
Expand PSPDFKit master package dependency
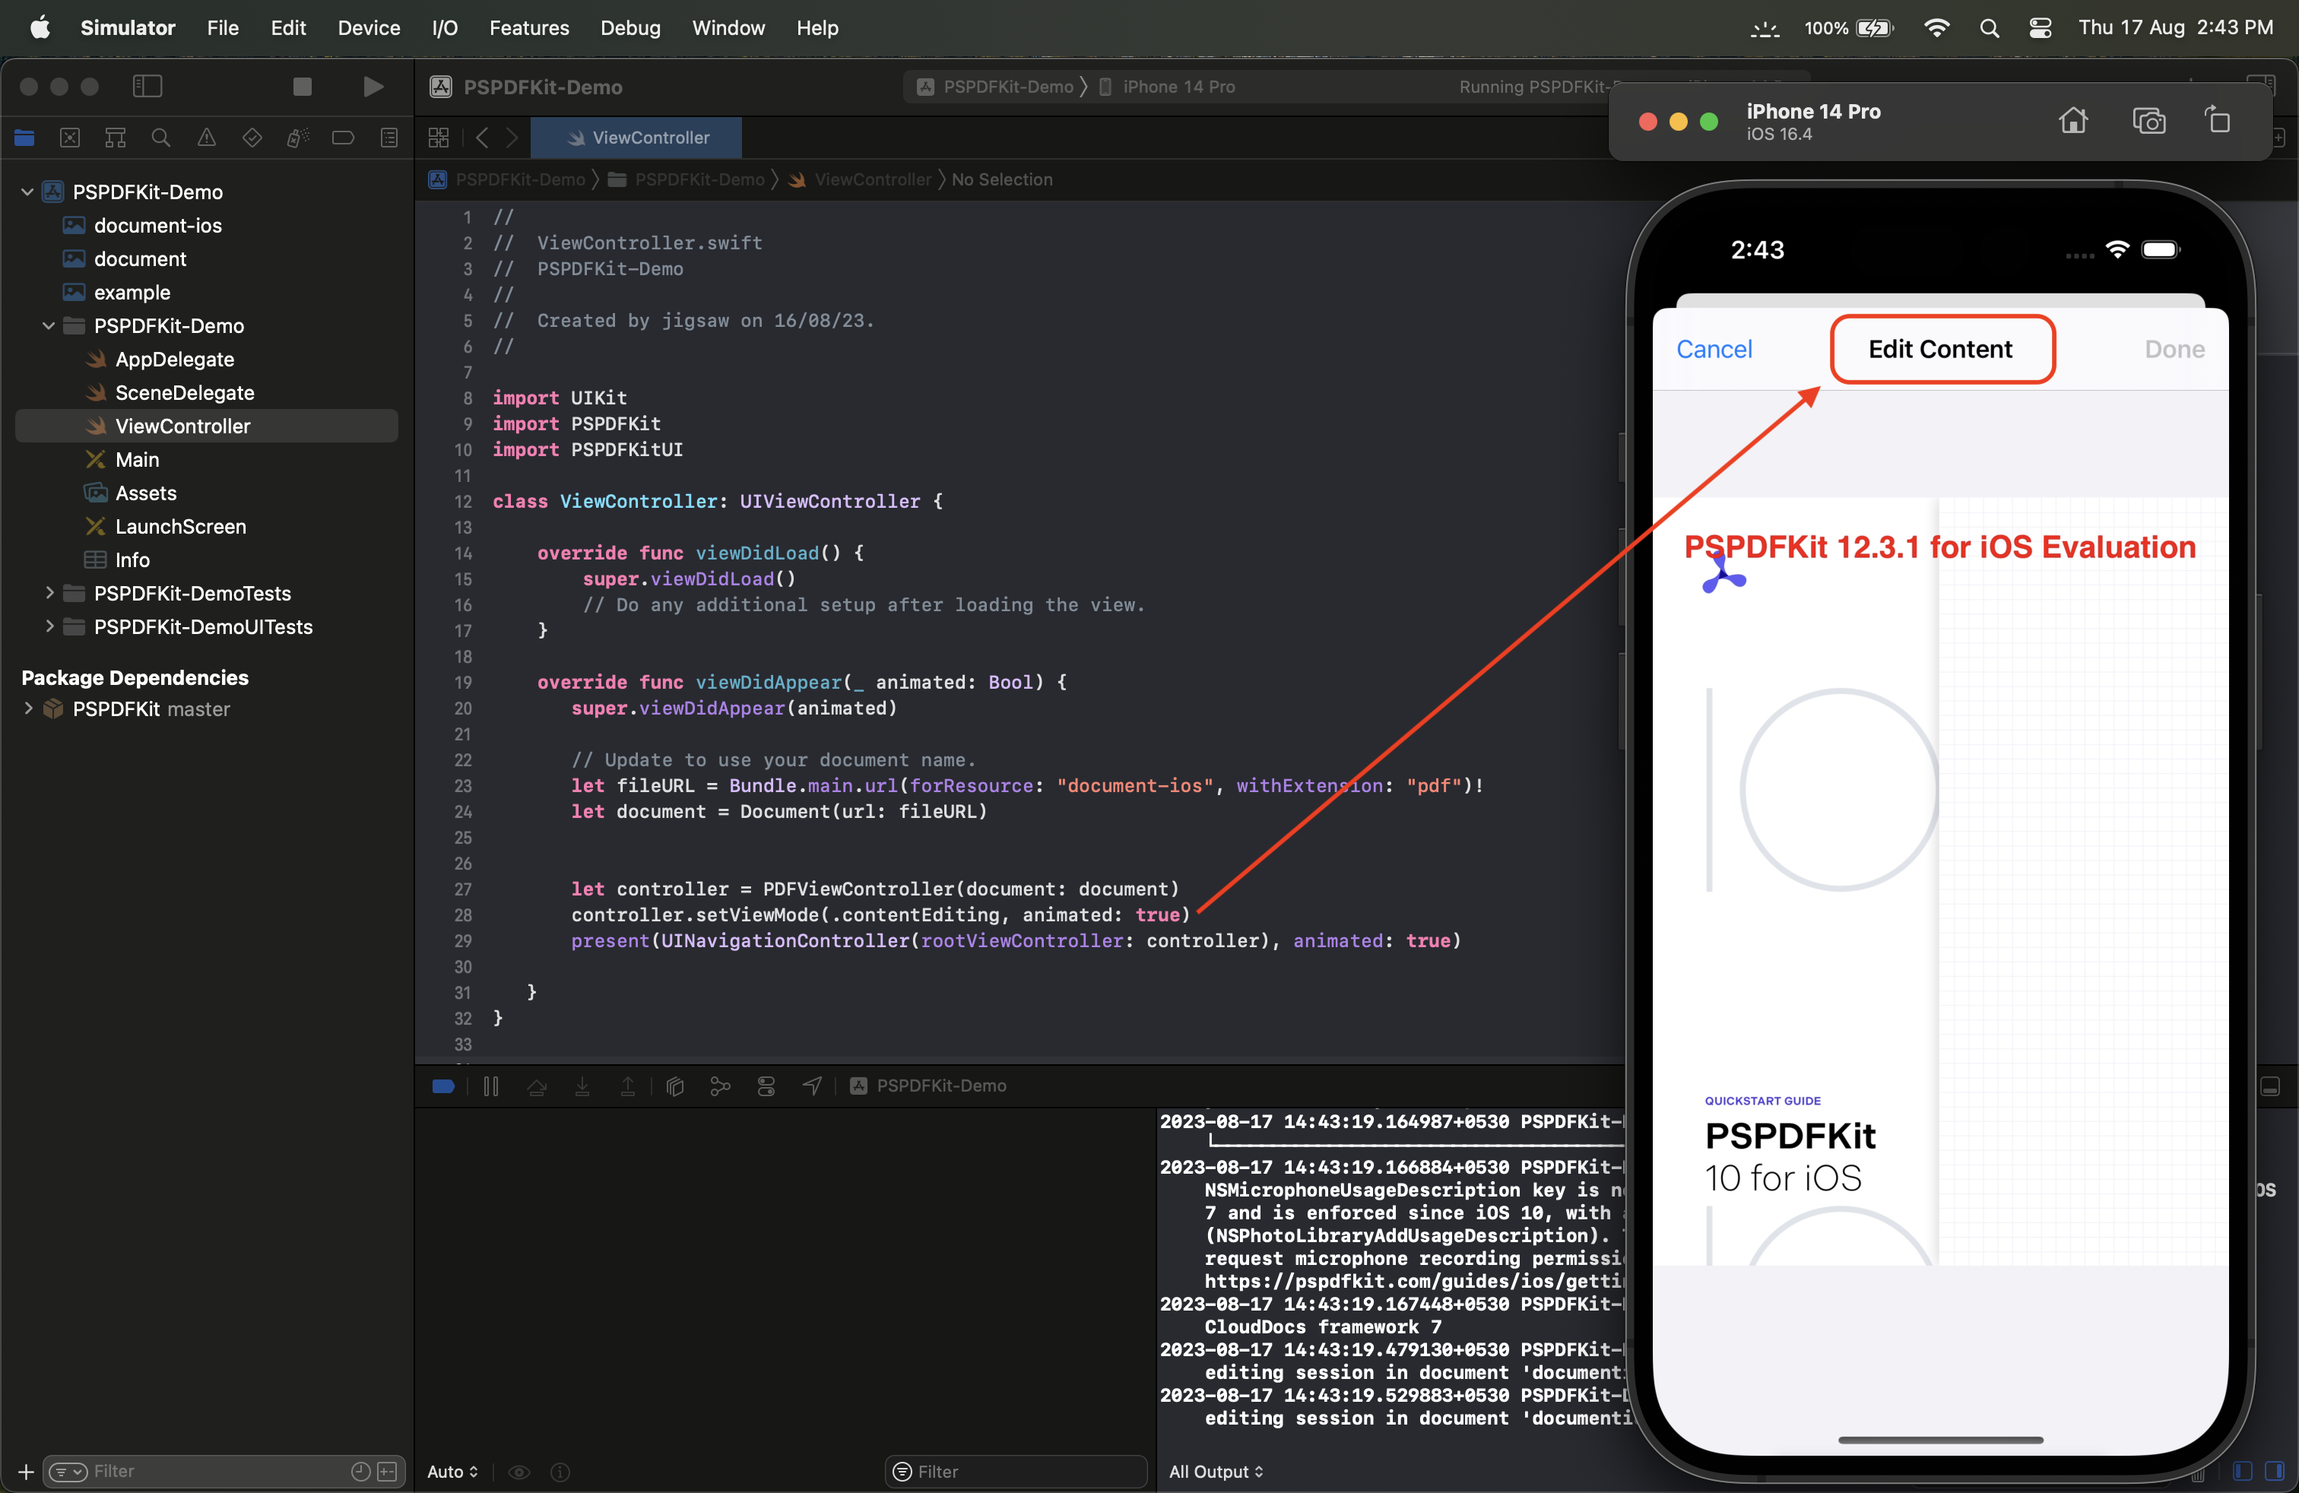pos(28,708)
